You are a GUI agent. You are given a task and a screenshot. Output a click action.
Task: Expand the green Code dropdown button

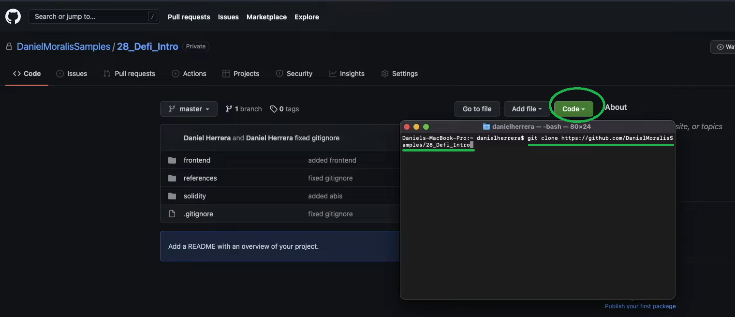(x=573, y=109)
